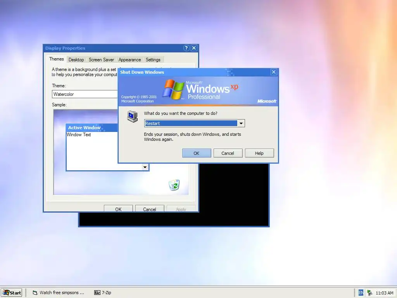Open the Restart action dropdown arrow
The width and height of the screenshot is (397, 298).
241,123
